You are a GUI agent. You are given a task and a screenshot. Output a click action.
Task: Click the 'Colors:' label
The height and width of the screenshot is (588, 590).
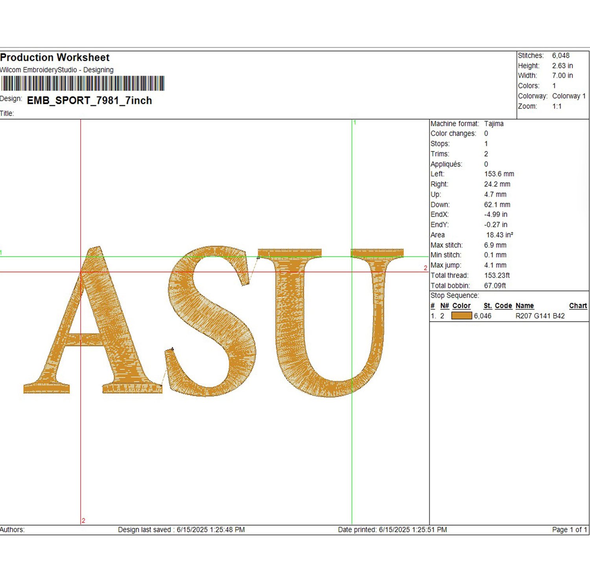coord(529,86)
